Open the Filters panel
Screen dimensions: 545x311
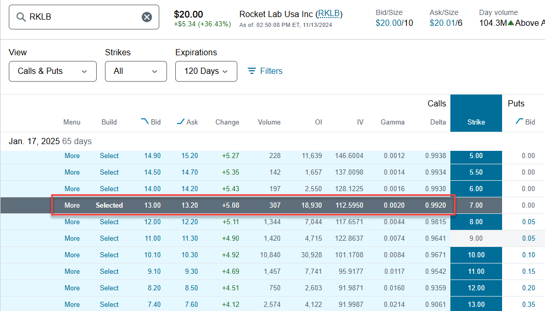click(265, 71)
